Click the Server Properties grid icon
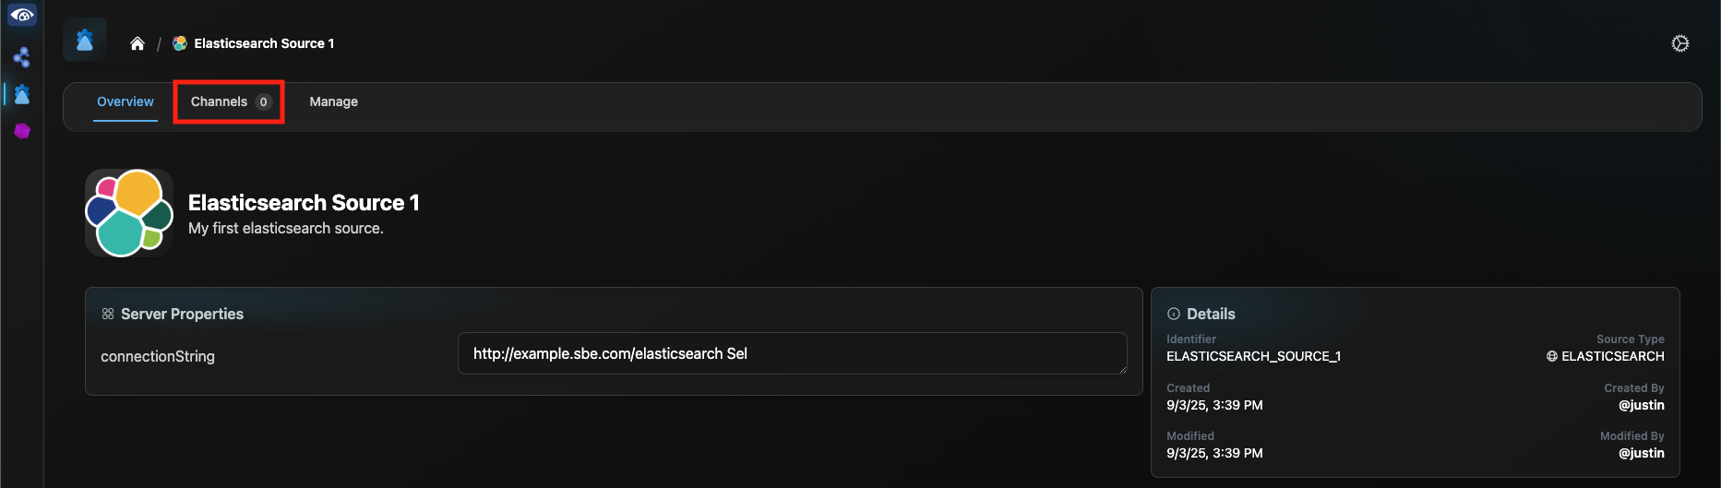This screenshot has width=1721, height=488. 108,314
